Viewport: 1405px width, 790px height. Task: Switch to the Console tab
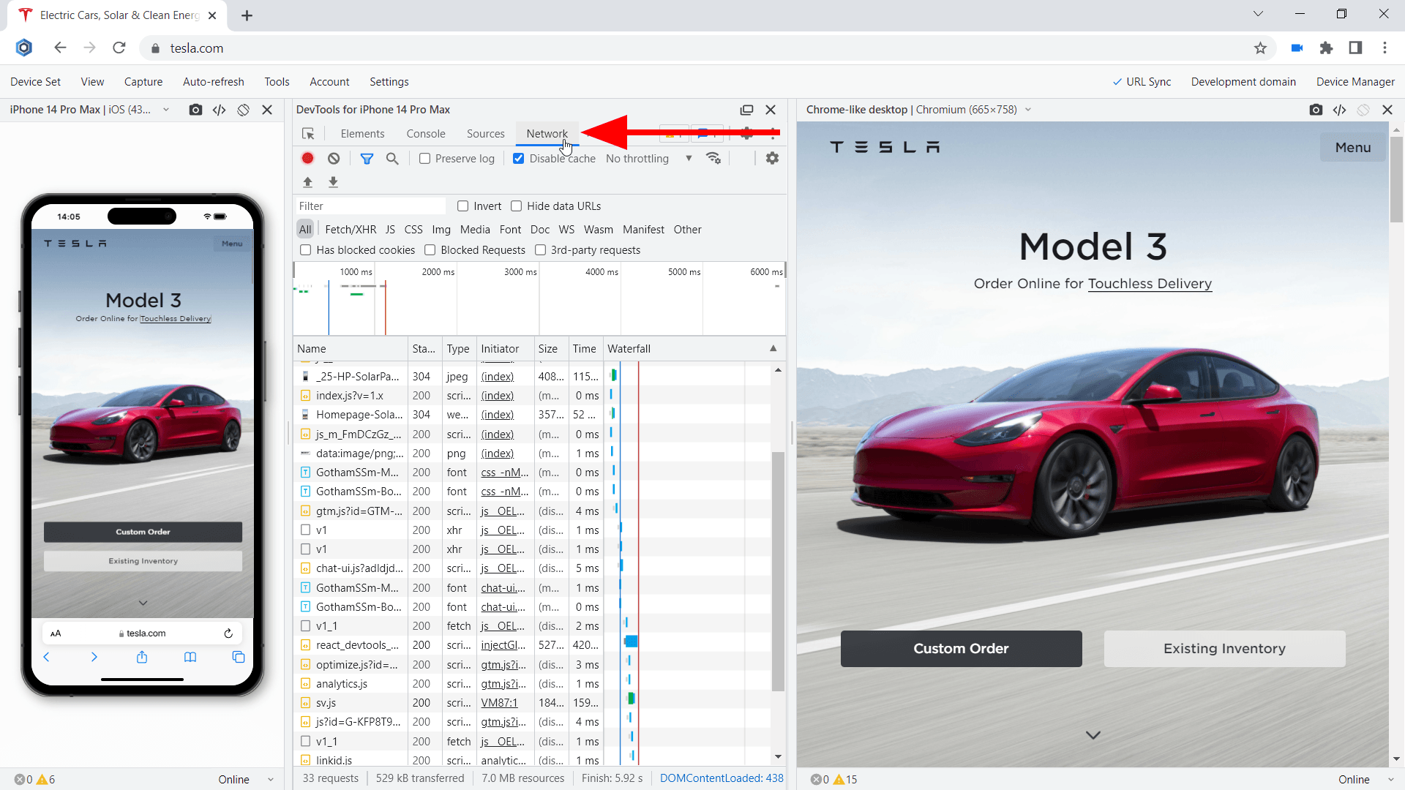point(425,134)
